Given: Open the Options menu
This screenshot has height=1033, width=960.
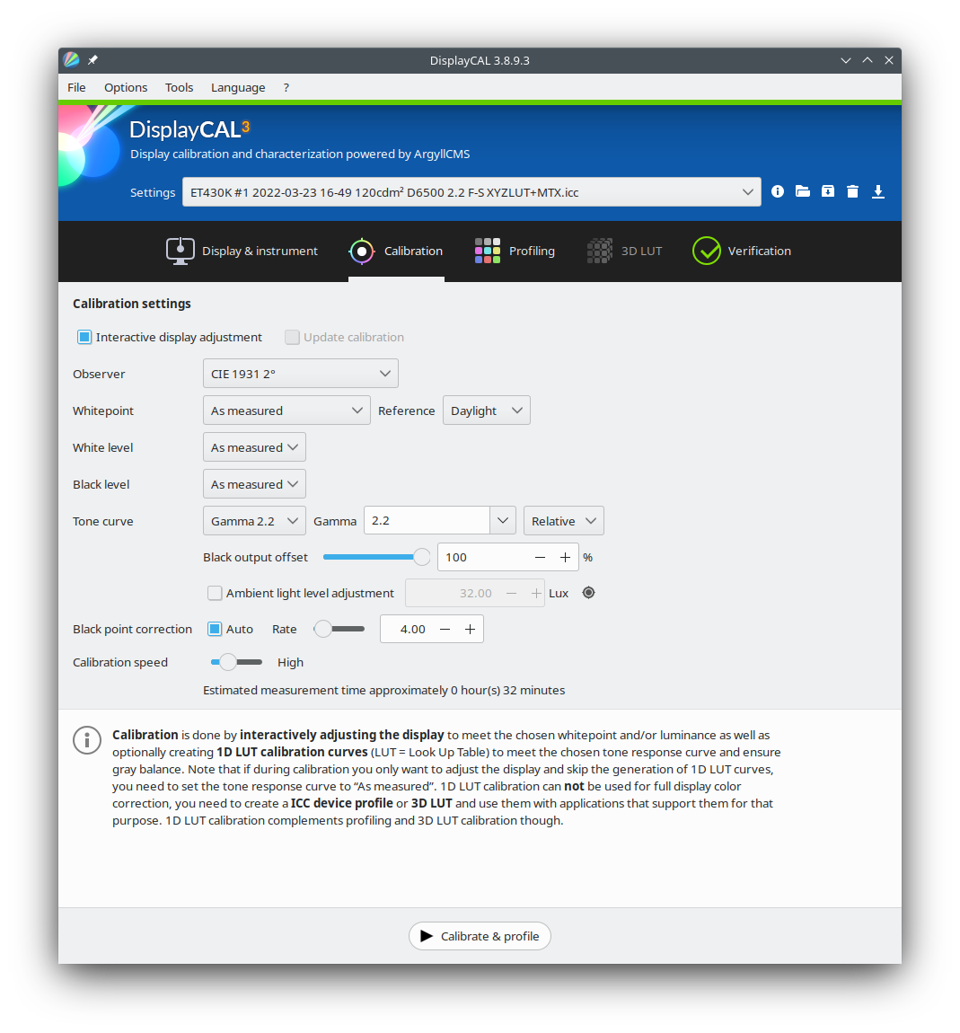Looking at the screenshot, I should tap(125, 87).
